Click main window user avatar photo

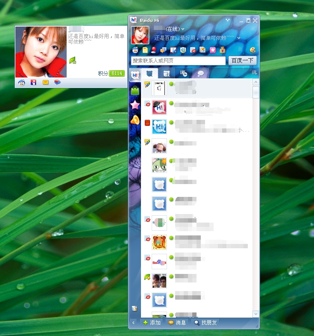140,35
